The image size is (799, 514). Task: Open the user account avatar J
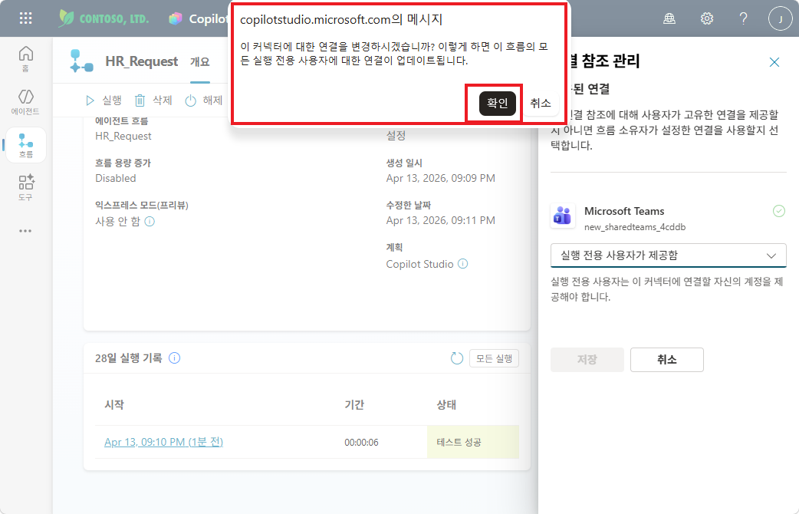tap(780, 19)
